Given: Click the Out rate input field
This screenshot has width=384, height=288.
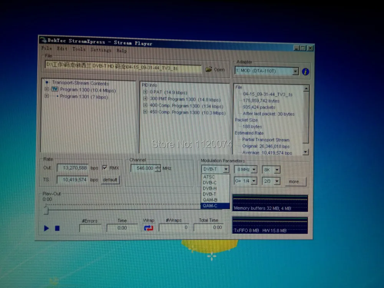Looking at the screenshot, I should click(x=73, y=168).
